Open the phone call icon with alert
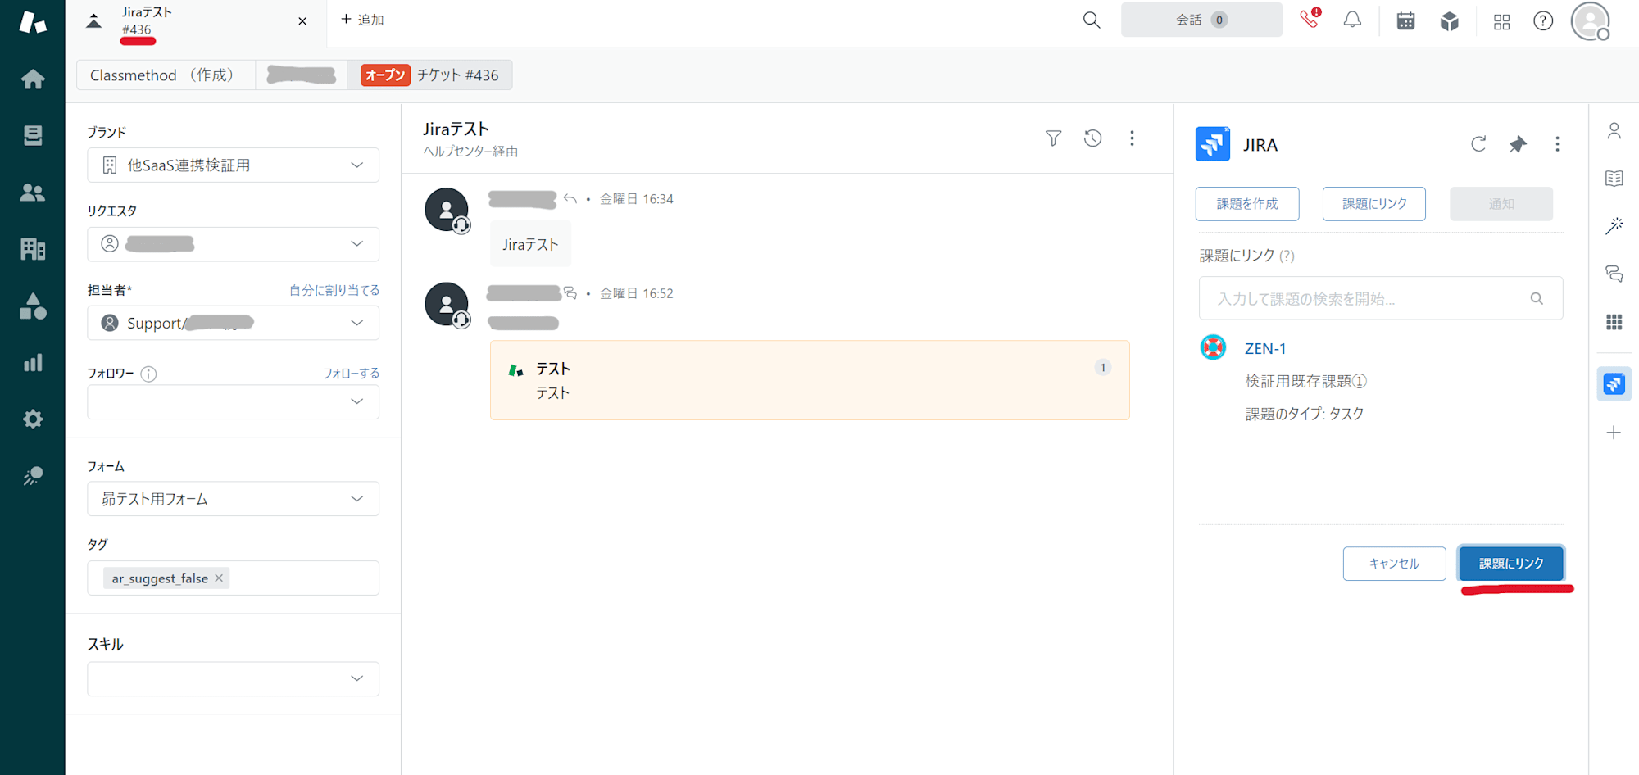 point(1310,19)
